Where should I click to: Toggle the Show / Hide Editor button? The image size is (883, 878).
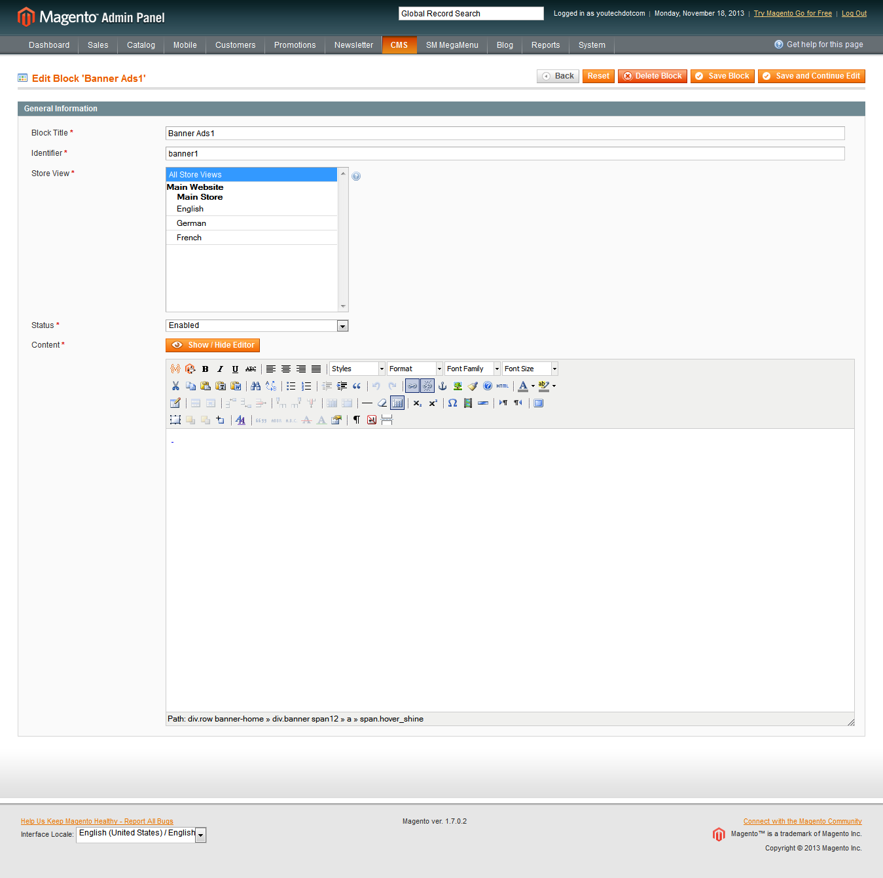[213, 345]
